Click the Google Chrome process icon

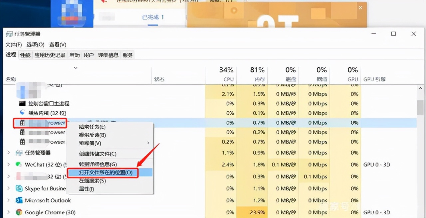click(19, 212)
